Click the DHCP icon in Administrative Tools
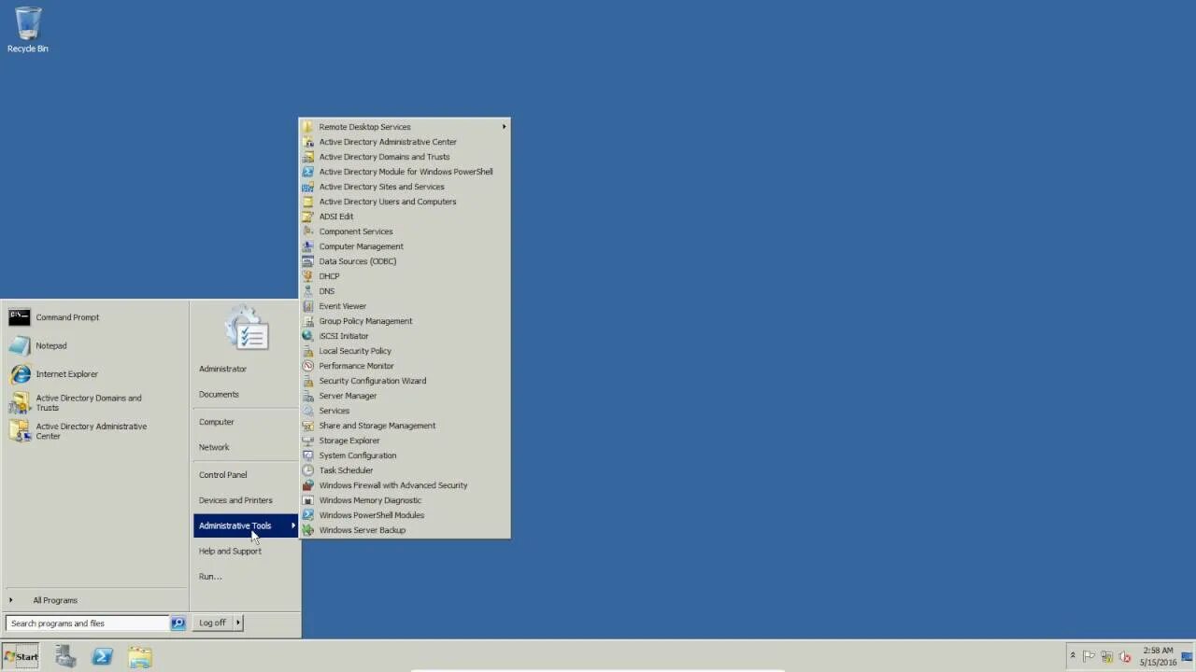The width and height of the screenshot is (1196, 672). 307,276
